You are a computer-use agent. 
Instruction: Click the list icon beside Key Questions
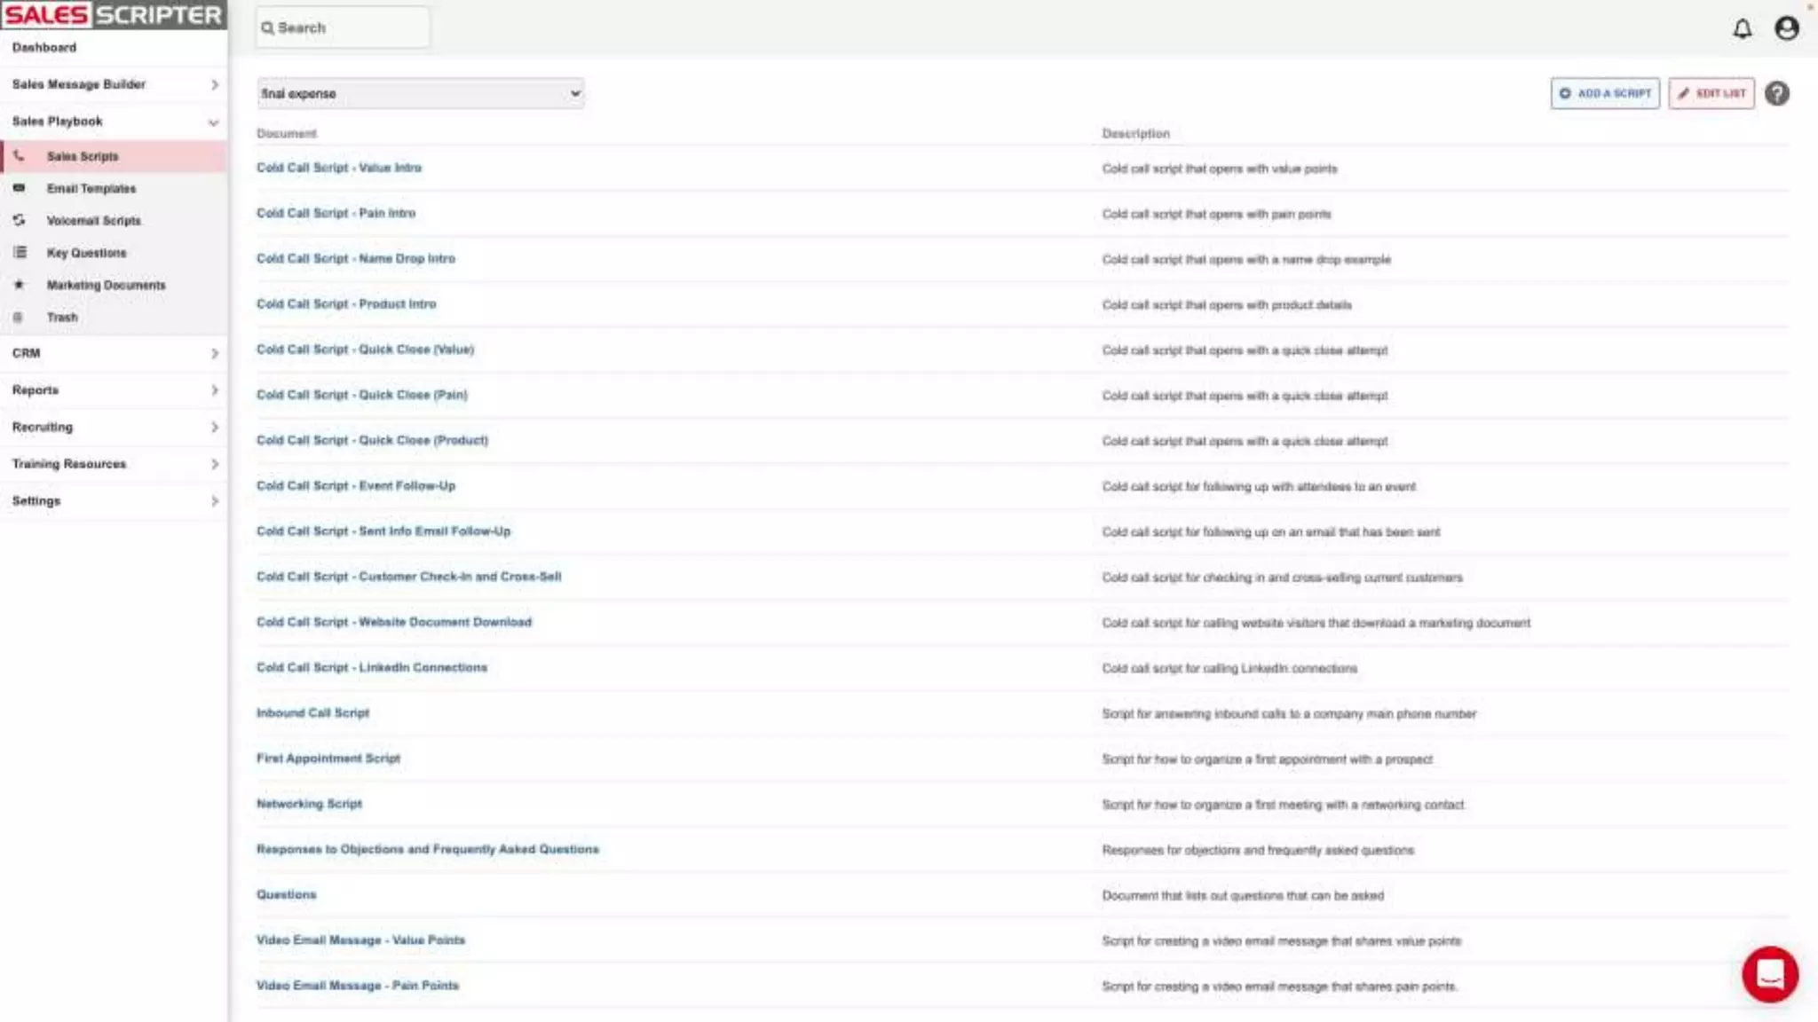pos(19,253)
